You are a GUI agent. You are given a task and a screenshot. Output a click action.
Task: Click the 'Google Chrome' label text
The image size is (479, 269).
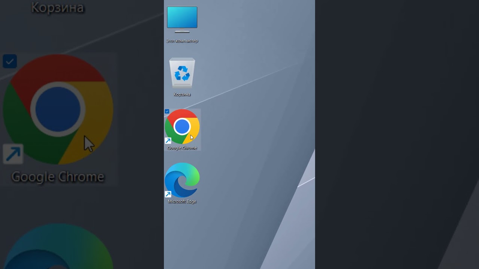point(182,148)
